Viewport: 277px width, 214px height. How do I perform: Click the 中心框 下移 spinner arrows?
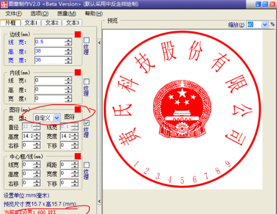[75, 183]
